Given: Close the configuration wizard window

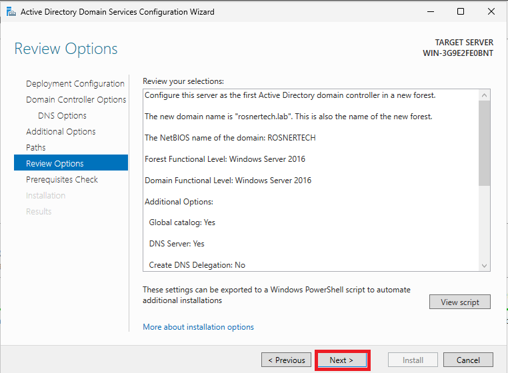Looking at the screenshot, I should pyautogui.click(x=491, y=12).
